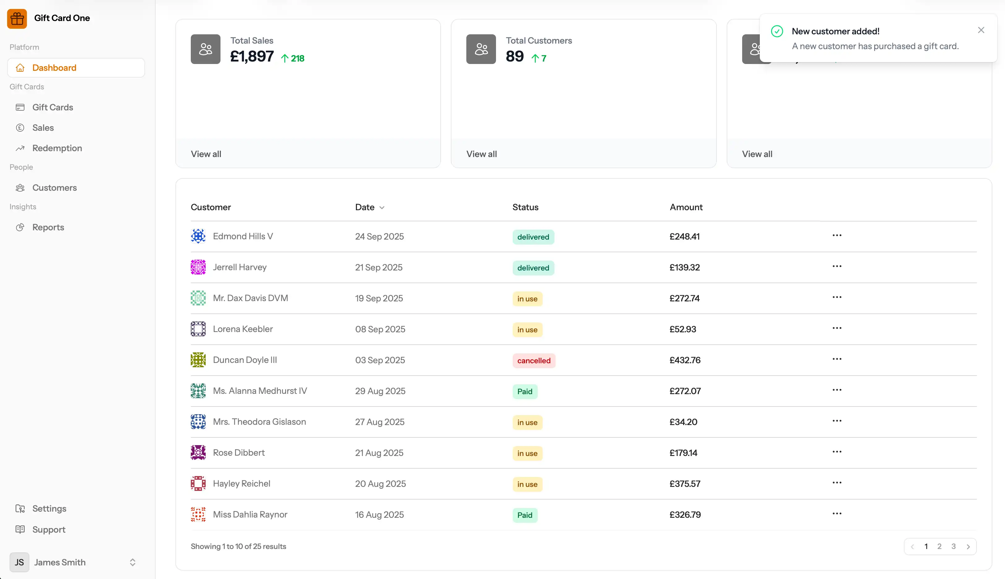Screen dimensions: 1005x579
Task: Open row options for Duncan Doyle III
Action: (836, 359)
